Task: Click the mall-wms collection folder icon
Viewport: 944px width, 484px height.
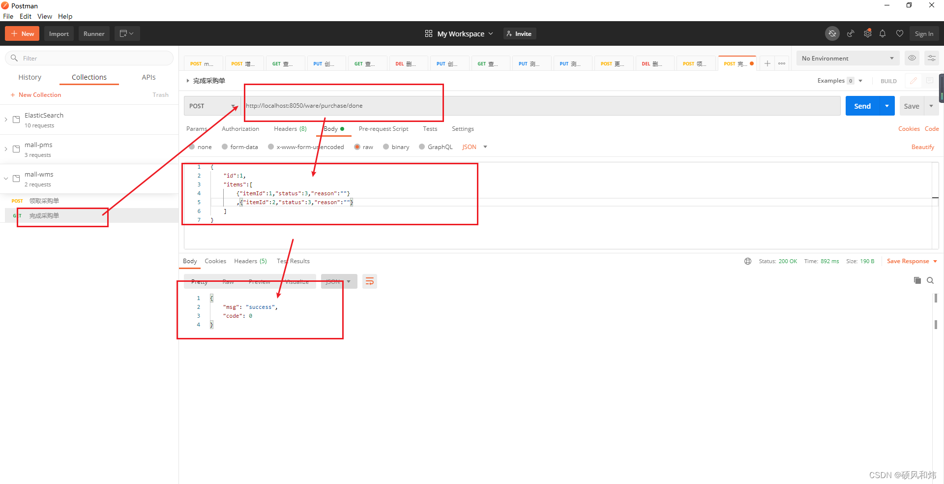Action: pos(16,179)
